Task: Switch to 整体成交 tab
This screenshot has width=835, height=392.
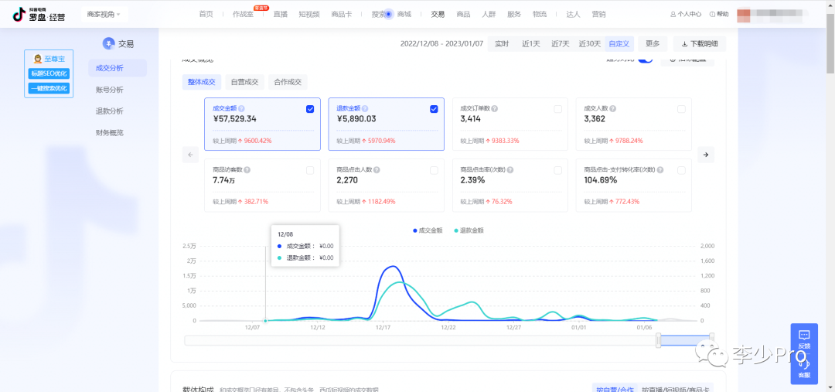Action: coord(202,82)
